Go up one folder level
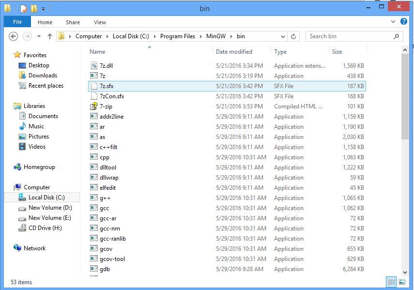This screenshot has width=414, height=290. 50,36
